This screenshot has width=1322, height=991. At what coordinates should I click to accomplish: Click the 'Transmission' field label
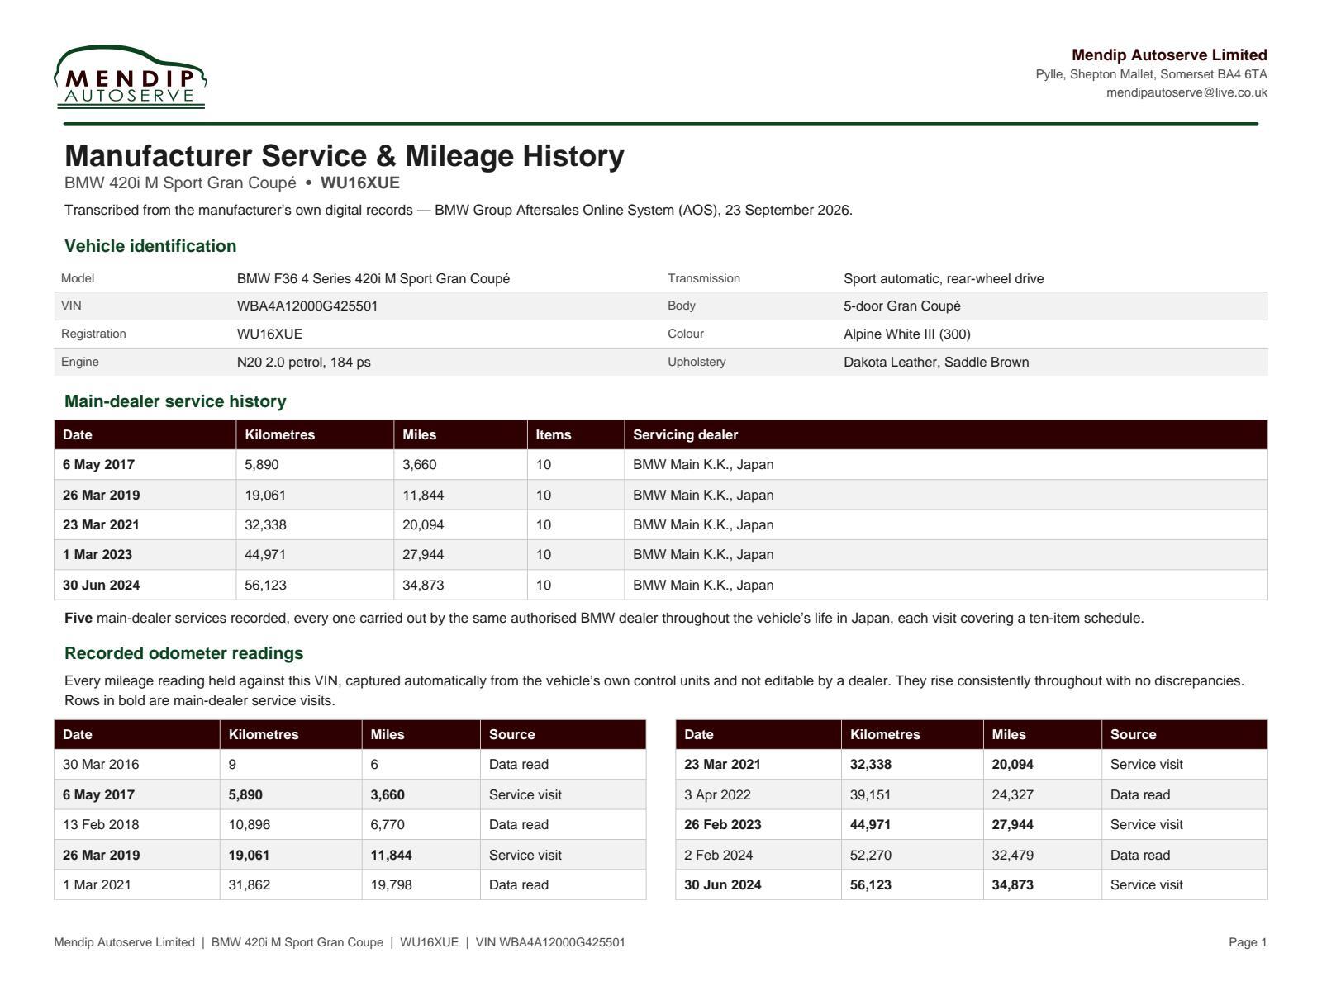[704, 278]
